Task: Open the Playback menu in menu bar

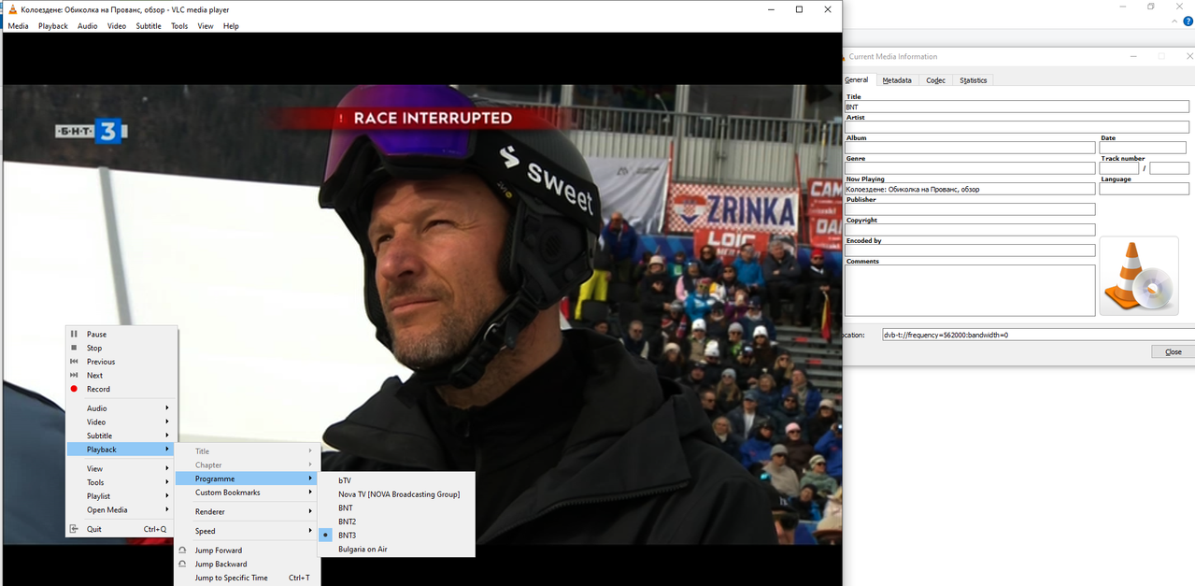Action: point(53,26)
